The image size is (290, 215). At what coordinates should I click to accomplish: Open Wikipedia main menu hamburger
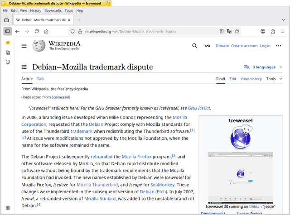tap(24, 46)
